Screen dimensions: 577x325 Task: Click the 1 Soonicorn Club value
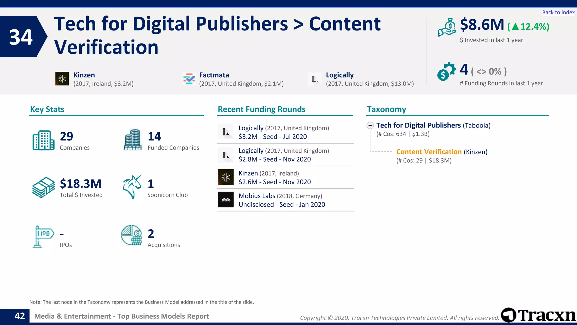tap(151, 184)
